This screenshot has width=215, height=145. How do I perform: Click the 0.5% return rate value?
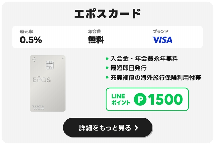31,40
